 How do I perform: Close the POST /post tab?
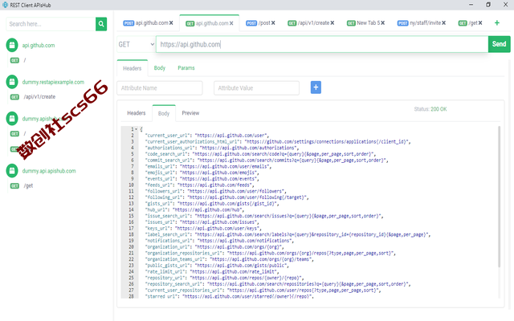(x=273, y=23)
